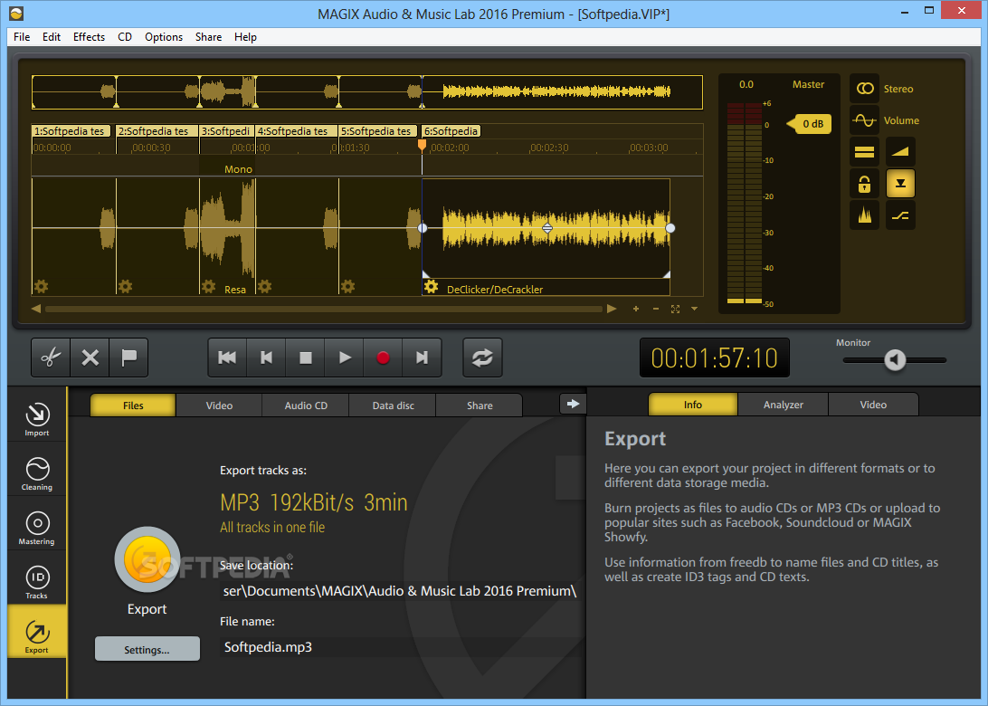Viewport: 988px width, 706px height.
Task: Expand zoom options dropdown arrow
Action: pyautogui.click(x=694, y=309)
